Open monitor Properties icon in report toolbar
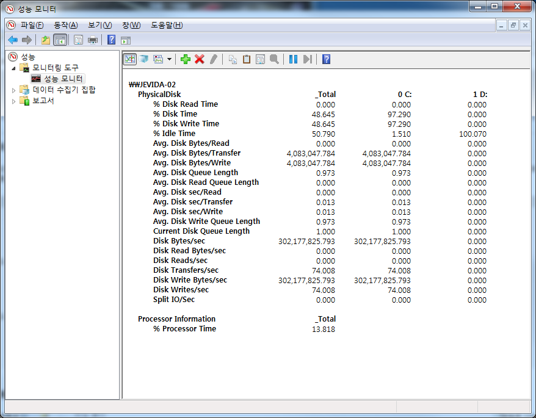Screen dimensions: 536x418 (260, 59)
